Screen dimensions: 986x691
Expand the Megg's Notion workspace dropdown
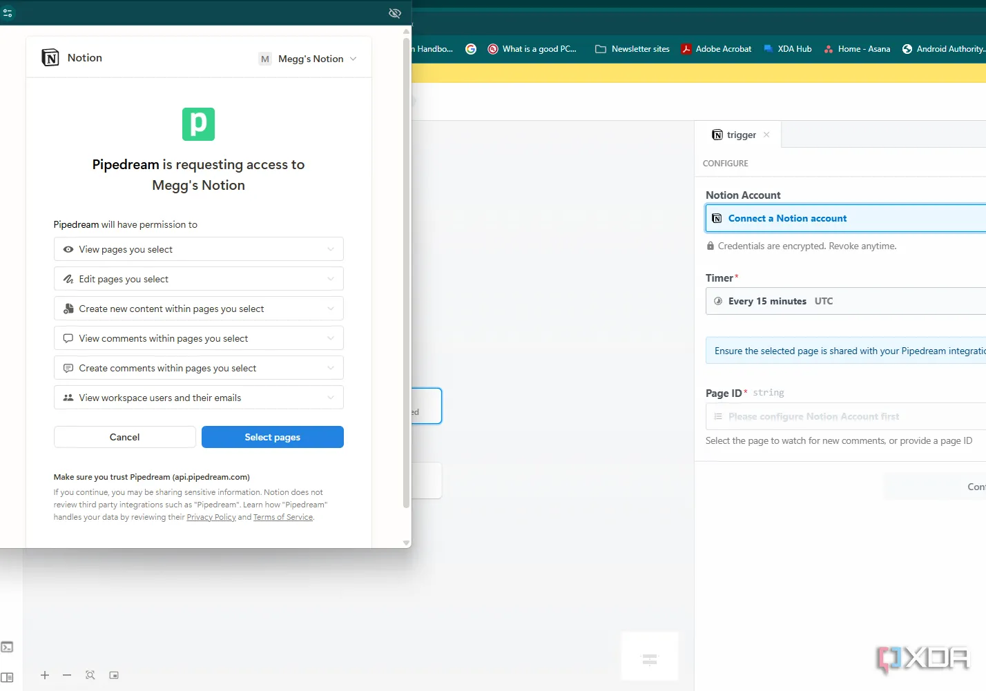pos(308,59)
